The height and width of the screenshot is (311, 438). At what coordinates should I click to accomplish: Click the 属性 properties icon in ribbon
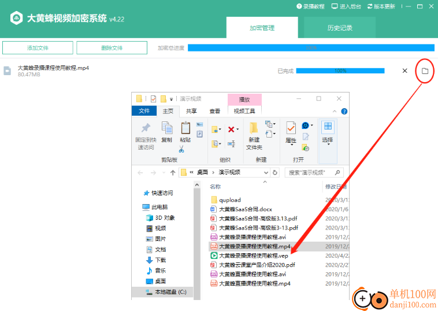point(291,128)
